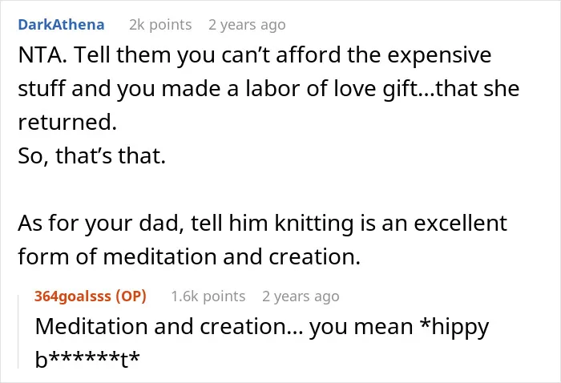Open the timestamp on 364goalsss's reply
The width and height of the screenshot is (561, 383).
301,296
